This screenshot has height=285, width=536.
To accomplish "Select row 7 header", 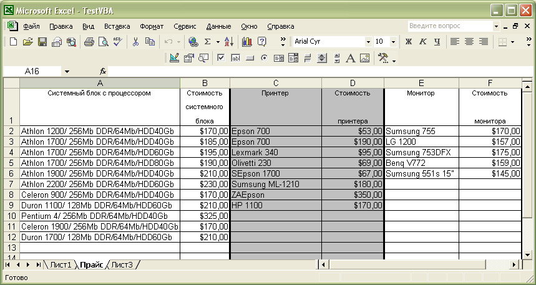I will click(x=11, y=184).
